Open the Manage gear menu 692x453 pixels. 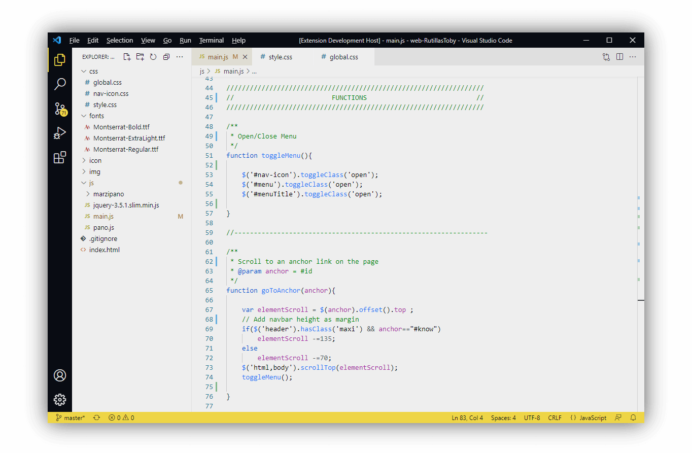coord(60,400)
